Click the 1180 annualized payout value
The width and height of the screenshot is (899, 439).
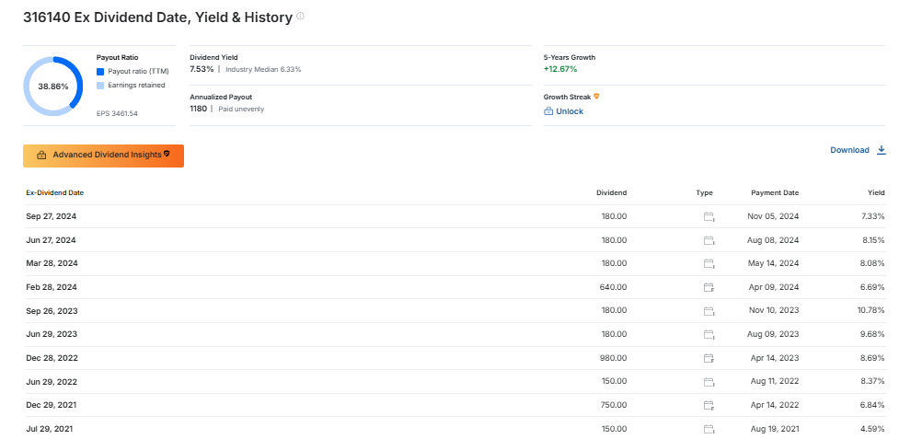pyautogui.click(x=198, y=109)
